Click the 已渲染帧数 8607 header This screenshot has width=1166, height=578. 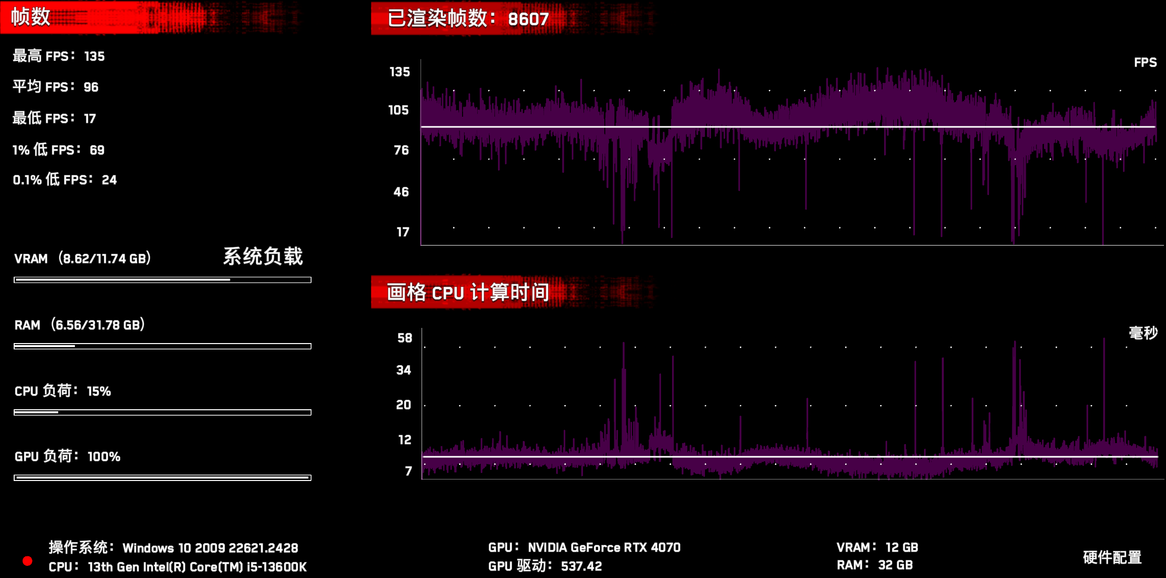[x=468, y=19]
